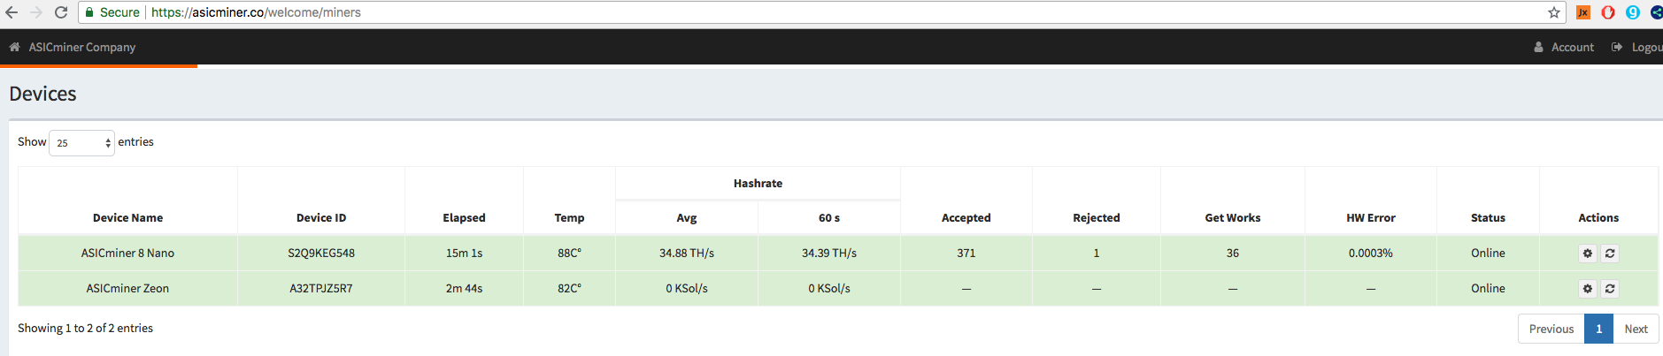1663x356 pixels.
Task: Select the ASICminer 8 Nano device name
Action: 127,253
